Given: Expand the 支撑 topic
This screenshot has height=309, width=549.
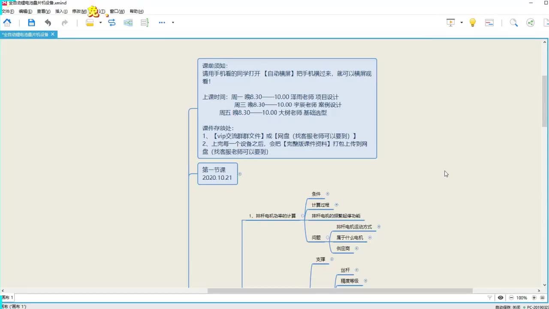Looking at the screenshot, I should point(332,259).
